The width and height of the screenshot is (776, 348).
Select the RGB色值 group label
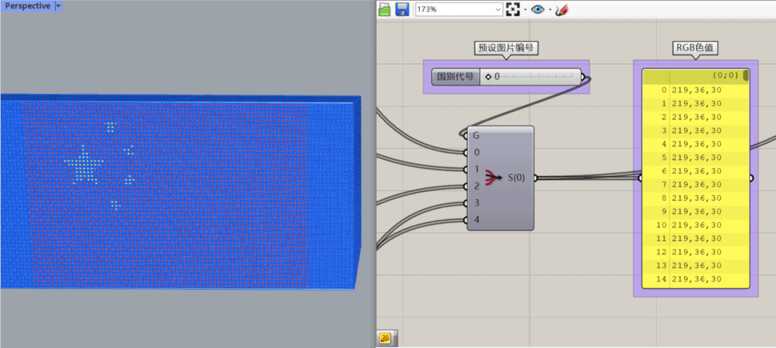[695, 48]
